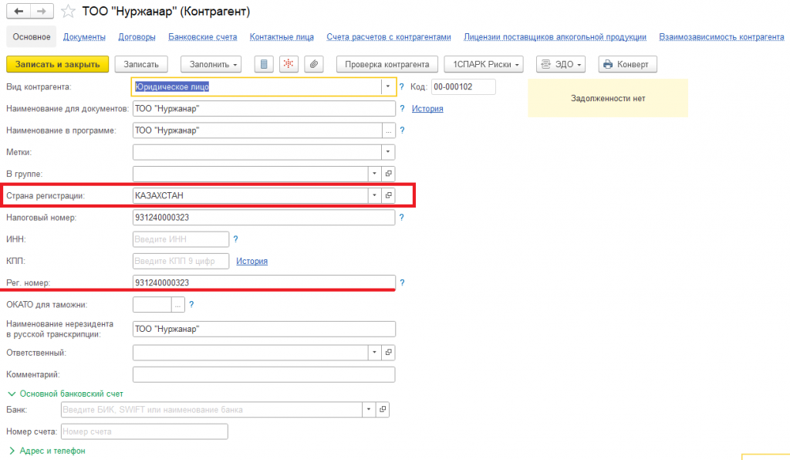Add the counterparty to favorites with the star
The width and height of the screenshot is (790, 460).
(68, 11)
